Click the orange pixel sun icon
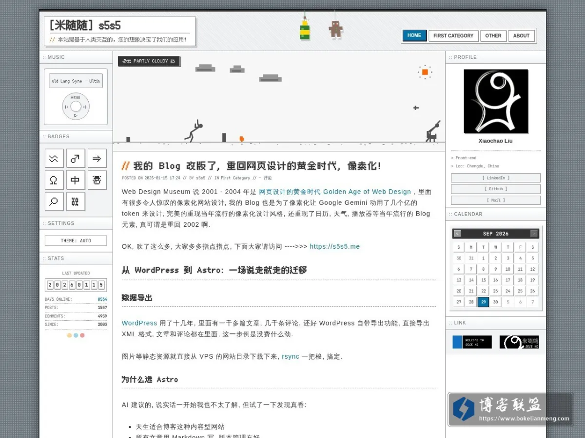The height and width of the screenshot is (438, 585). pos(425,72)
